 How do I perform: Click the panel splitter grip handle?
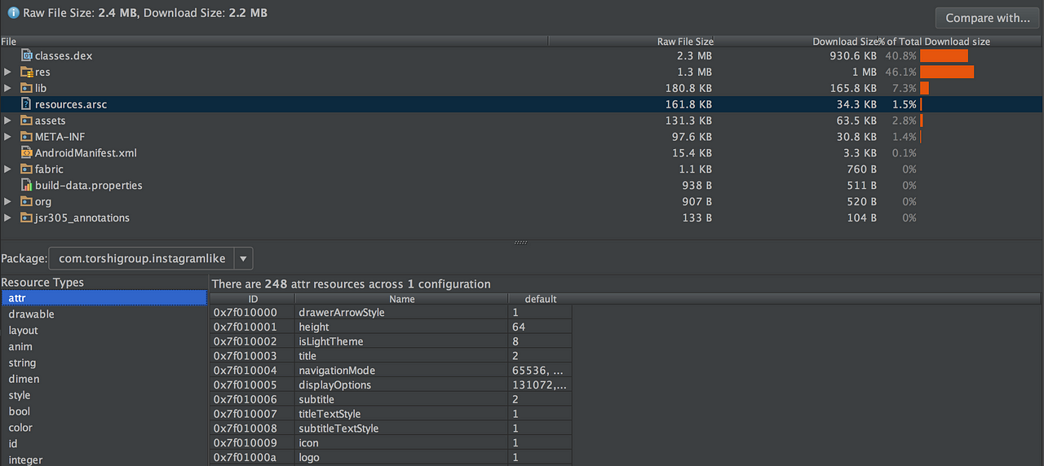521,242
